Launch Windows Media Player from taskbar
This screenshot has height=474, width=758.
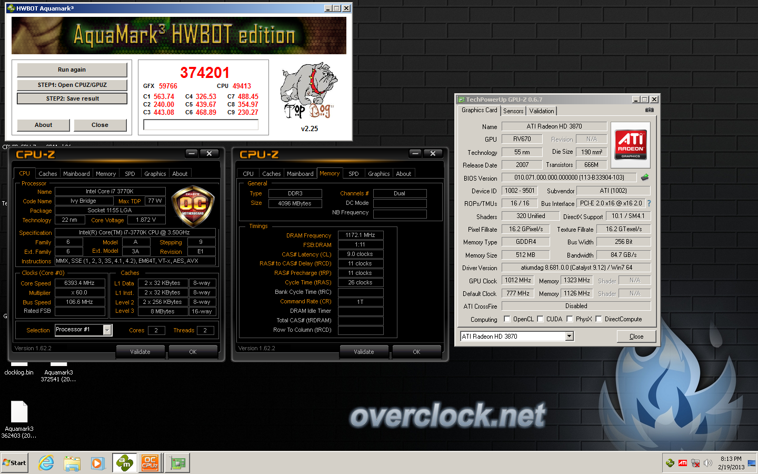[x=97, y=463]
